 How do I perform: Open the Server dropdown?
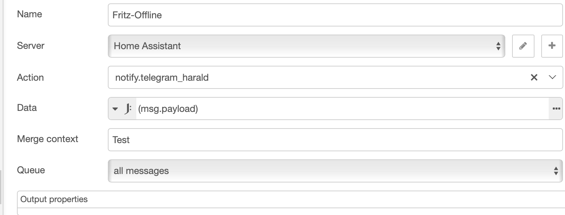click(x=306, y=46)
